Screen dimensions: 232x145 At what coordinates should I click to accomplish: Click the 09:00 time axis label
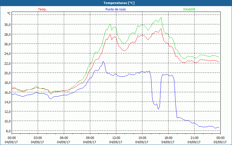90,138
